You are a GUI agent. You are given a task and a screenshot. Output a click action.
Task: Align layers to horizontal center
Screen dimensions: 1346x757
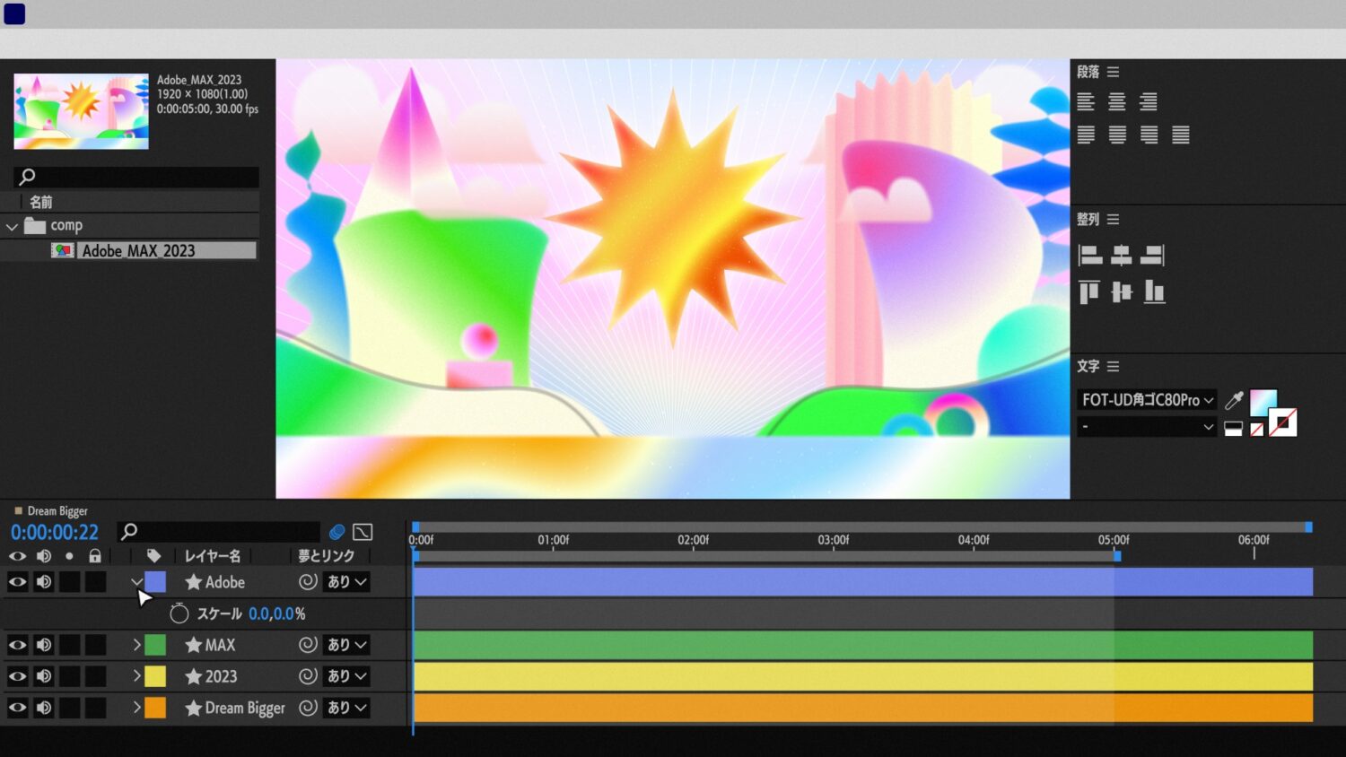(x=1122, y=256)
